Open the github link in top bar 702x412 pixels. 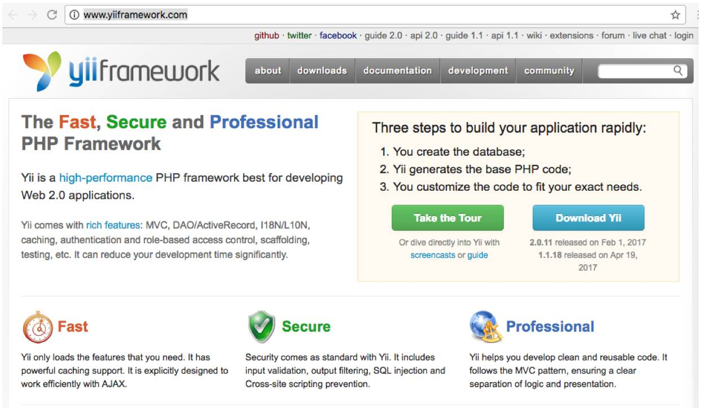pyautogui.click(x=266, y=36)
